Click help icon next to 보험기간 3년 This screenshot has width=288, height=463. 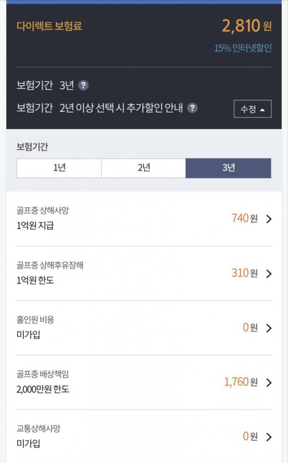click(x=84, y=86)
